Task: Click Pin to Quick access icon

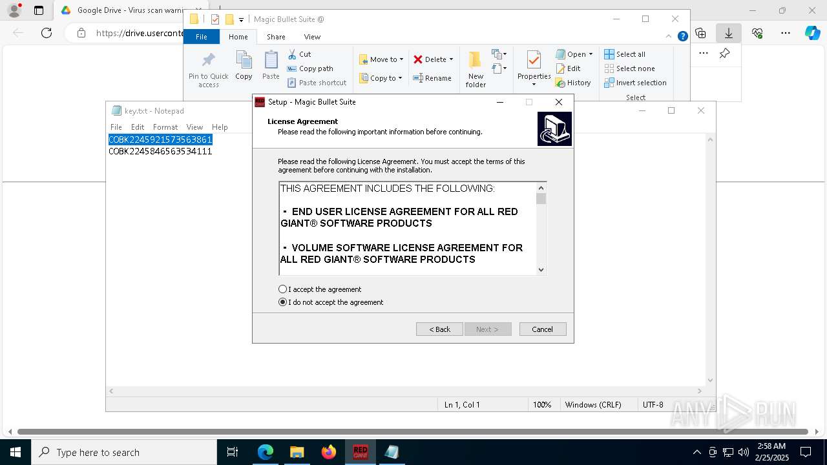Action: tap(208, 70)
